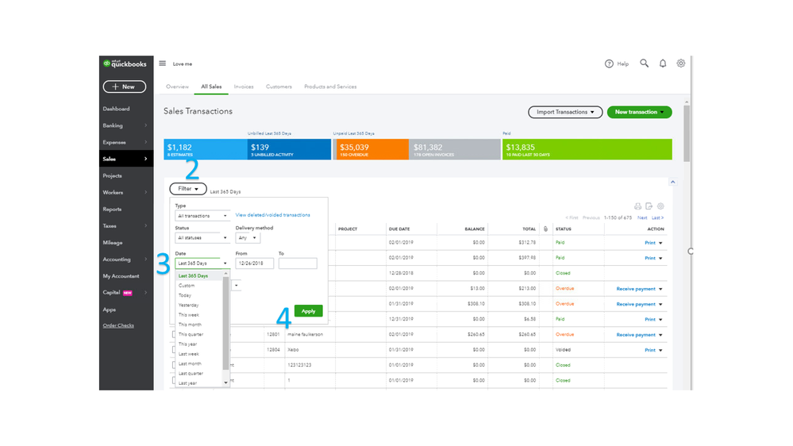Open the search magnifier icon
Image resolution: width=793 pixels, height=446 pixels.
click(644, 63)
